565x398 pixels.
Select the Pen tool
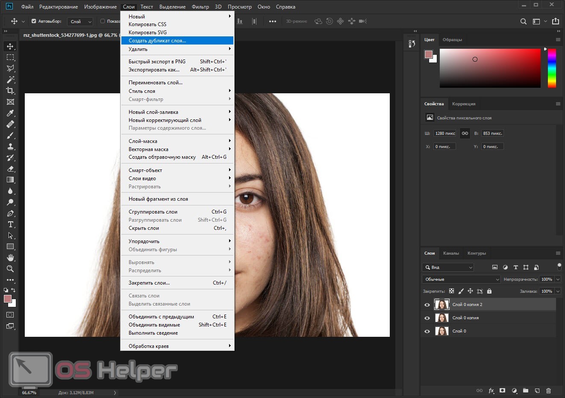click(x=10, y=213)
